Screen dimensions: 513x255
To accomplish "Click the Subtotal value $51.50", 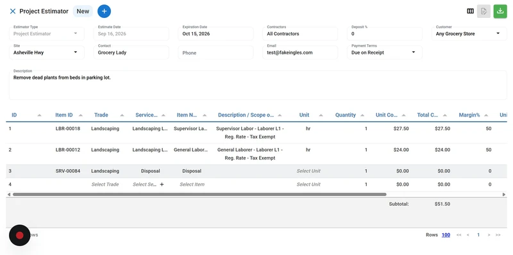I will point(442,204).
